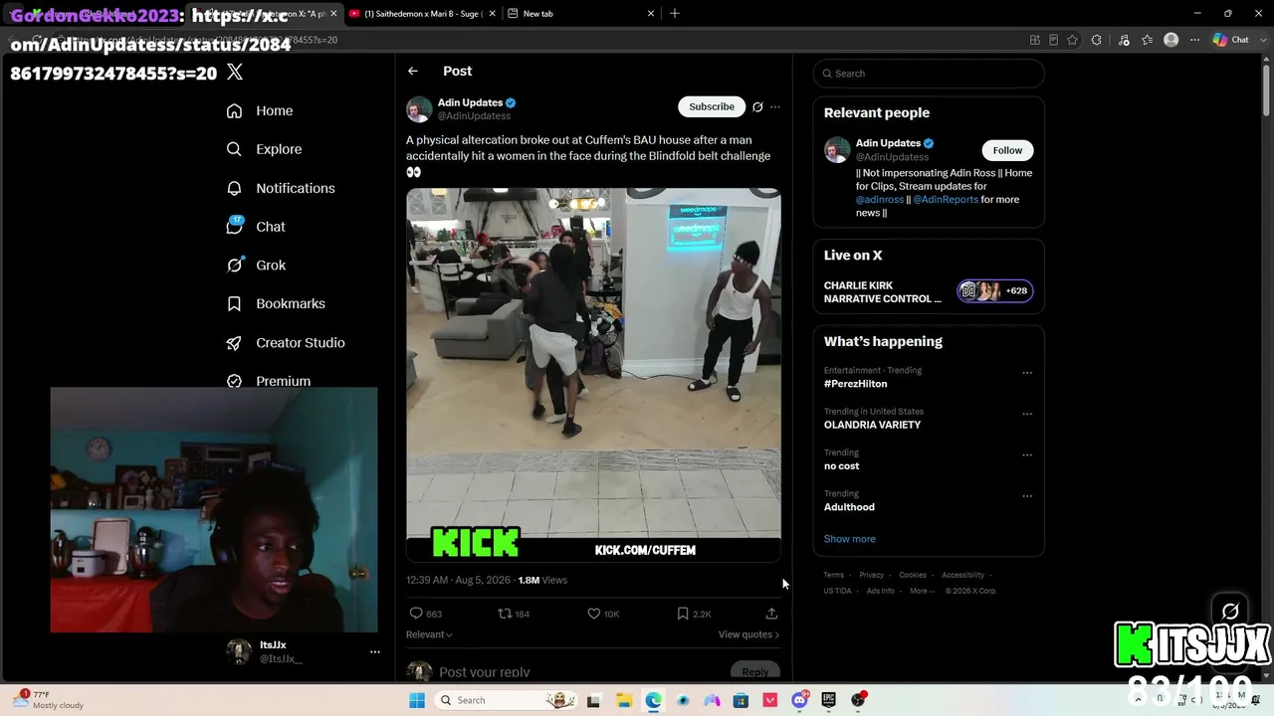Bookmark the post with 2.2K bookmarks

pyautogui.click(x=694, y=614)
